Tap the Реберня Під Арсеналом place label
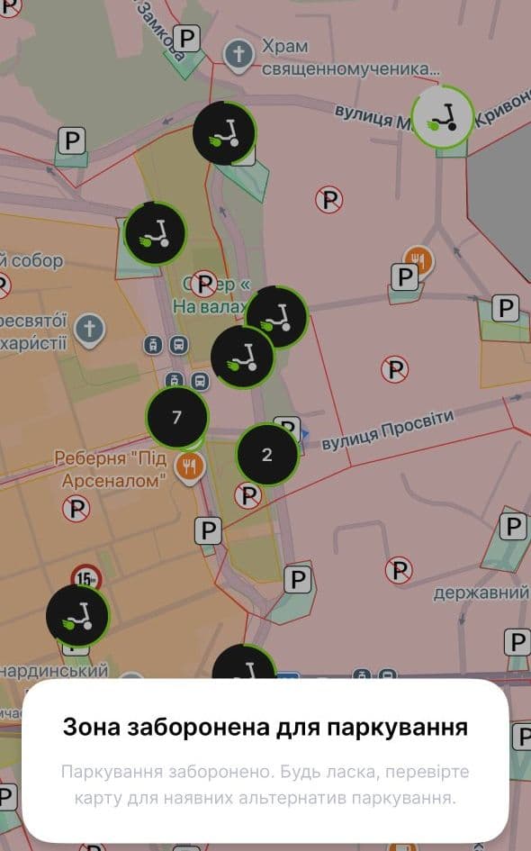This screenshot has width=531, height=851. click(x=112, y=469)
